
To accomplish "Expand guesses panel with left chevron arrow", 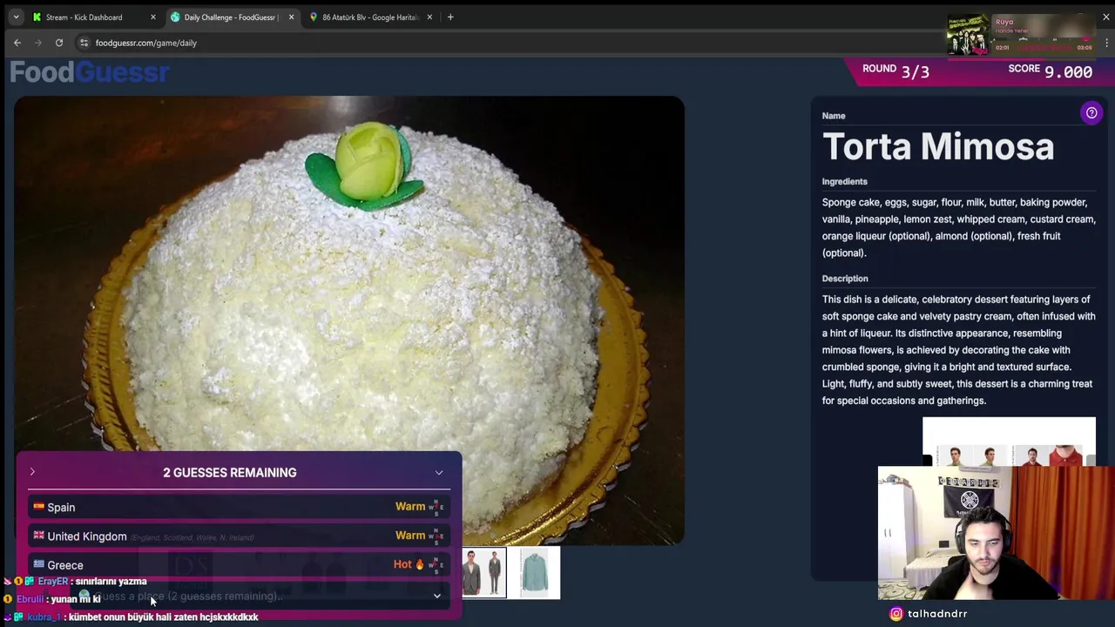I will coord(32,472).
